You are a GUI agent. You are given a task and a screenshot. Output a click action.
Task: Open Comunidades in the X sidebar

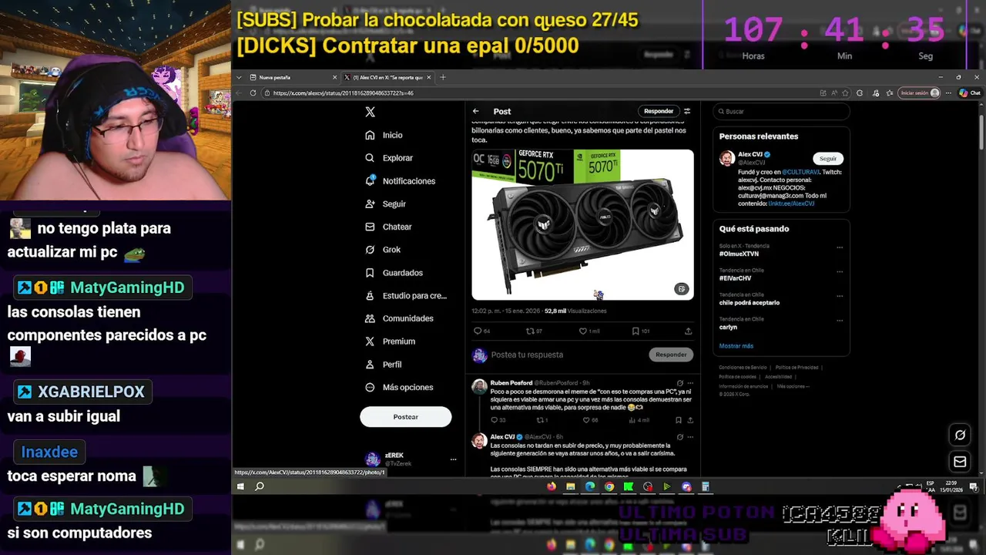[x=399, y=318]
